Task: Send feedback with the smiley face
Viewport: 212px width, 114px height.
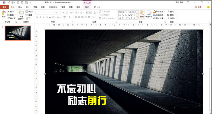Action: tap(208, 7)
